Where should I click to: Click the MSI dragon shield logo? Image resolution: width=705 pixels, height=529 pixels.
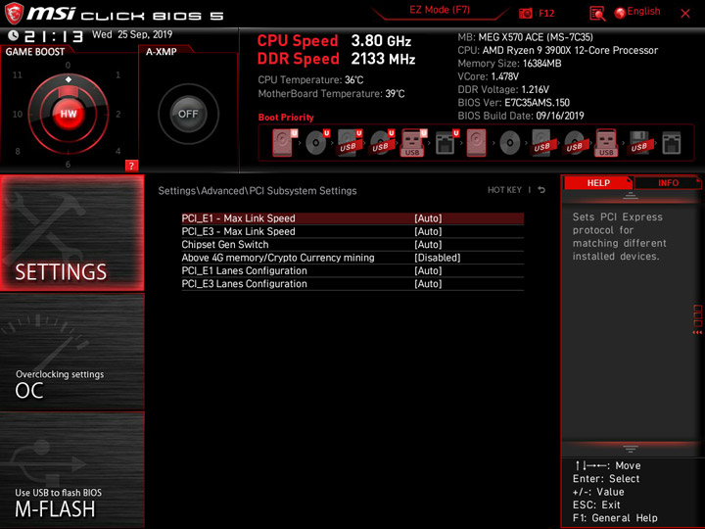point(14,14)
